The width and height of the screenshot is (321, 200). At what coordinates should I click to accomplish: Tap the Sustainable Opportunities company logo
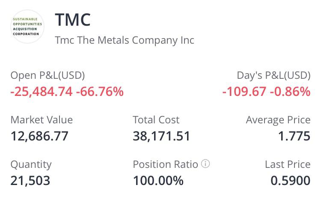pos(28,27)
